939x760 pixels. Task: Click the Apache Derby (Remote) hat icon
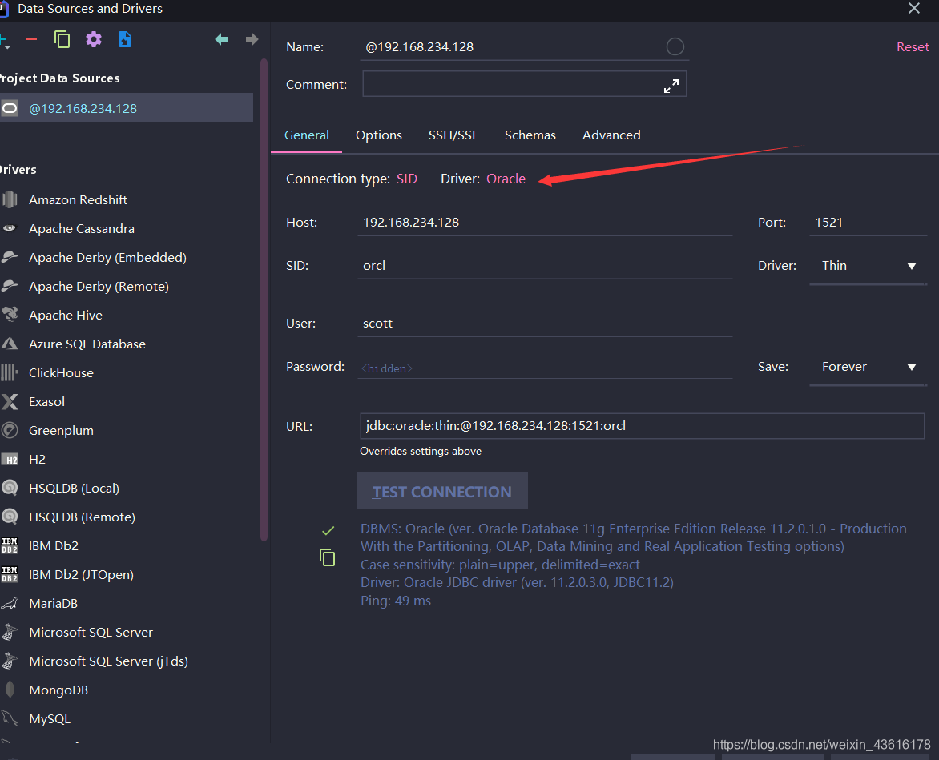pos(10,285)
